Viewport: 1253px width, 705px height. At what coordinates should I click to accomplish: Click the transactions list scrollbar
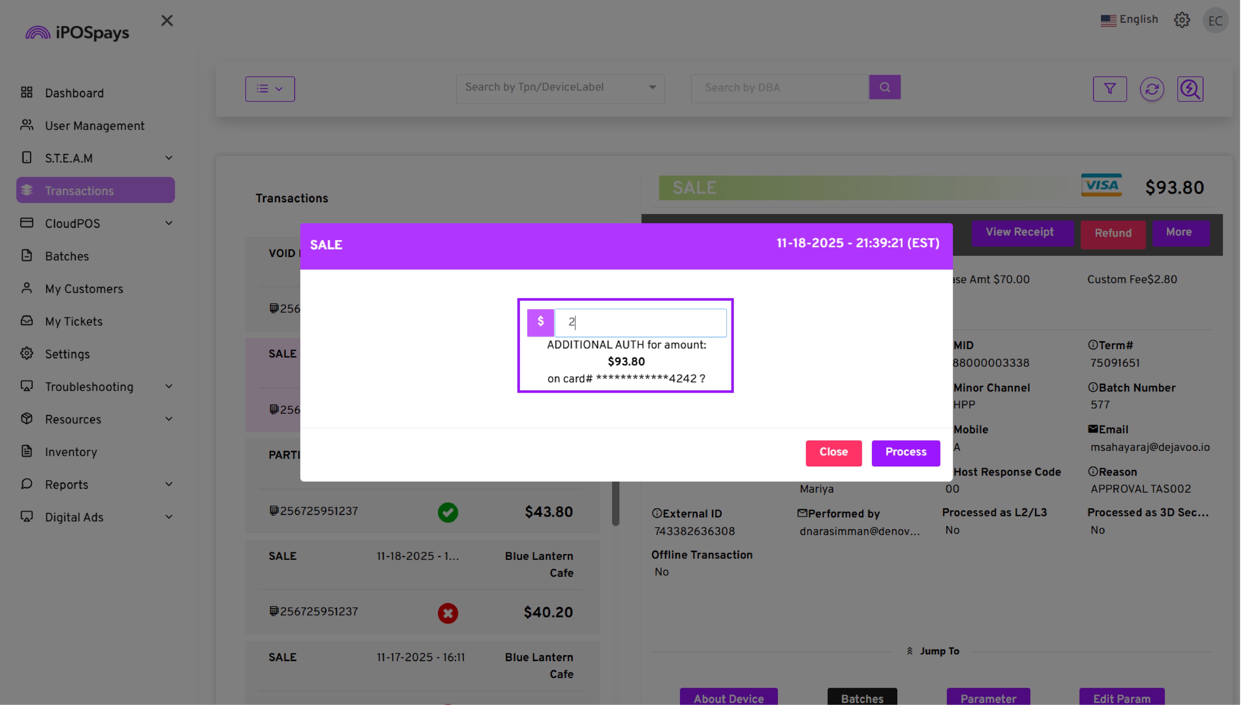[615, 503]
